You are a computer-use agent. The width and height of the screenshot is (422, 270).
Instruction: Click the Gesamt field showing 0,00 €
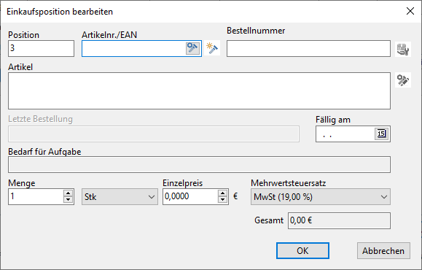339,220
